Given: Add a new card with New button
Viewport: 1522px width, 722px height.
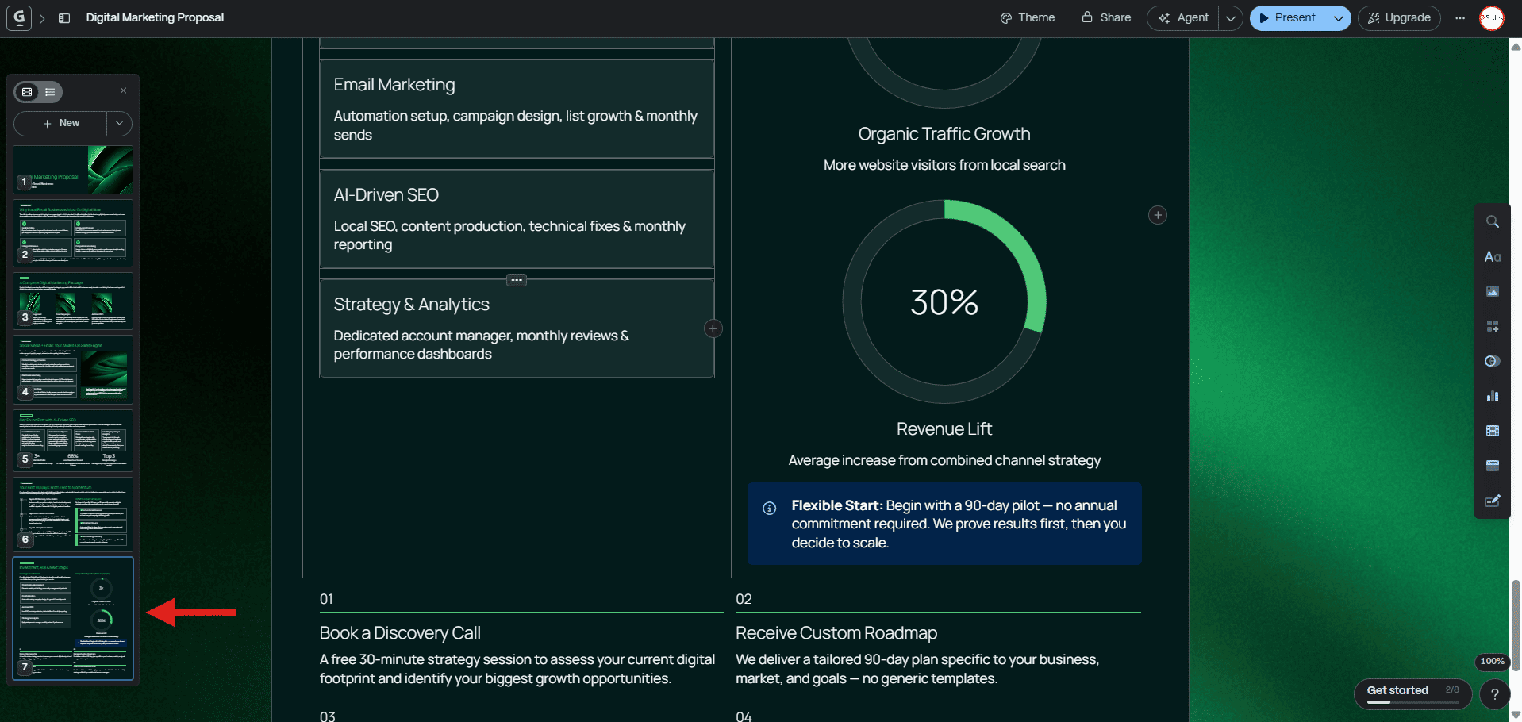Looking at the screenshot, I should pos(61,123).
